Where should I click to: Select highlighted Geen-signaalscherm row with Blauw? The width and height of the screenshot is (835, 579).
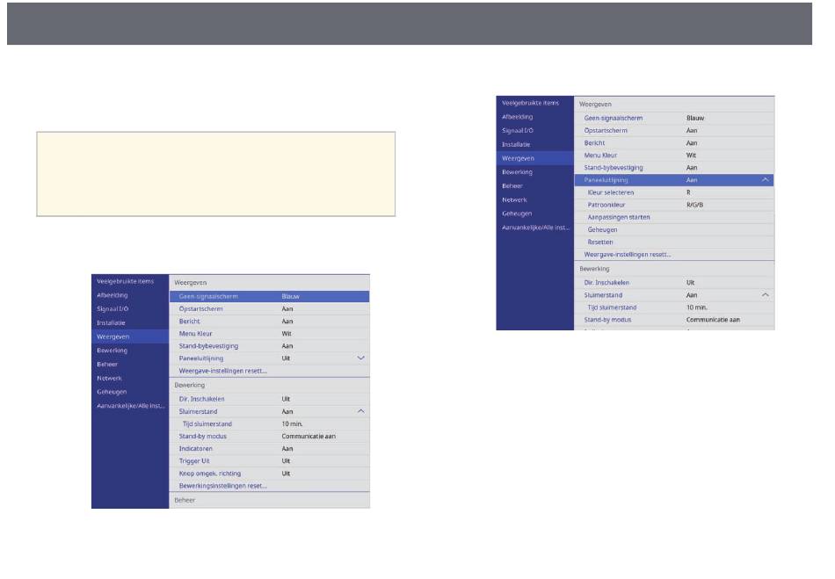pos(268,296)
